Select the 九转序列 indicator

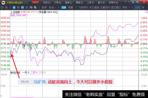pyautogui.click(x=83, y=8)
